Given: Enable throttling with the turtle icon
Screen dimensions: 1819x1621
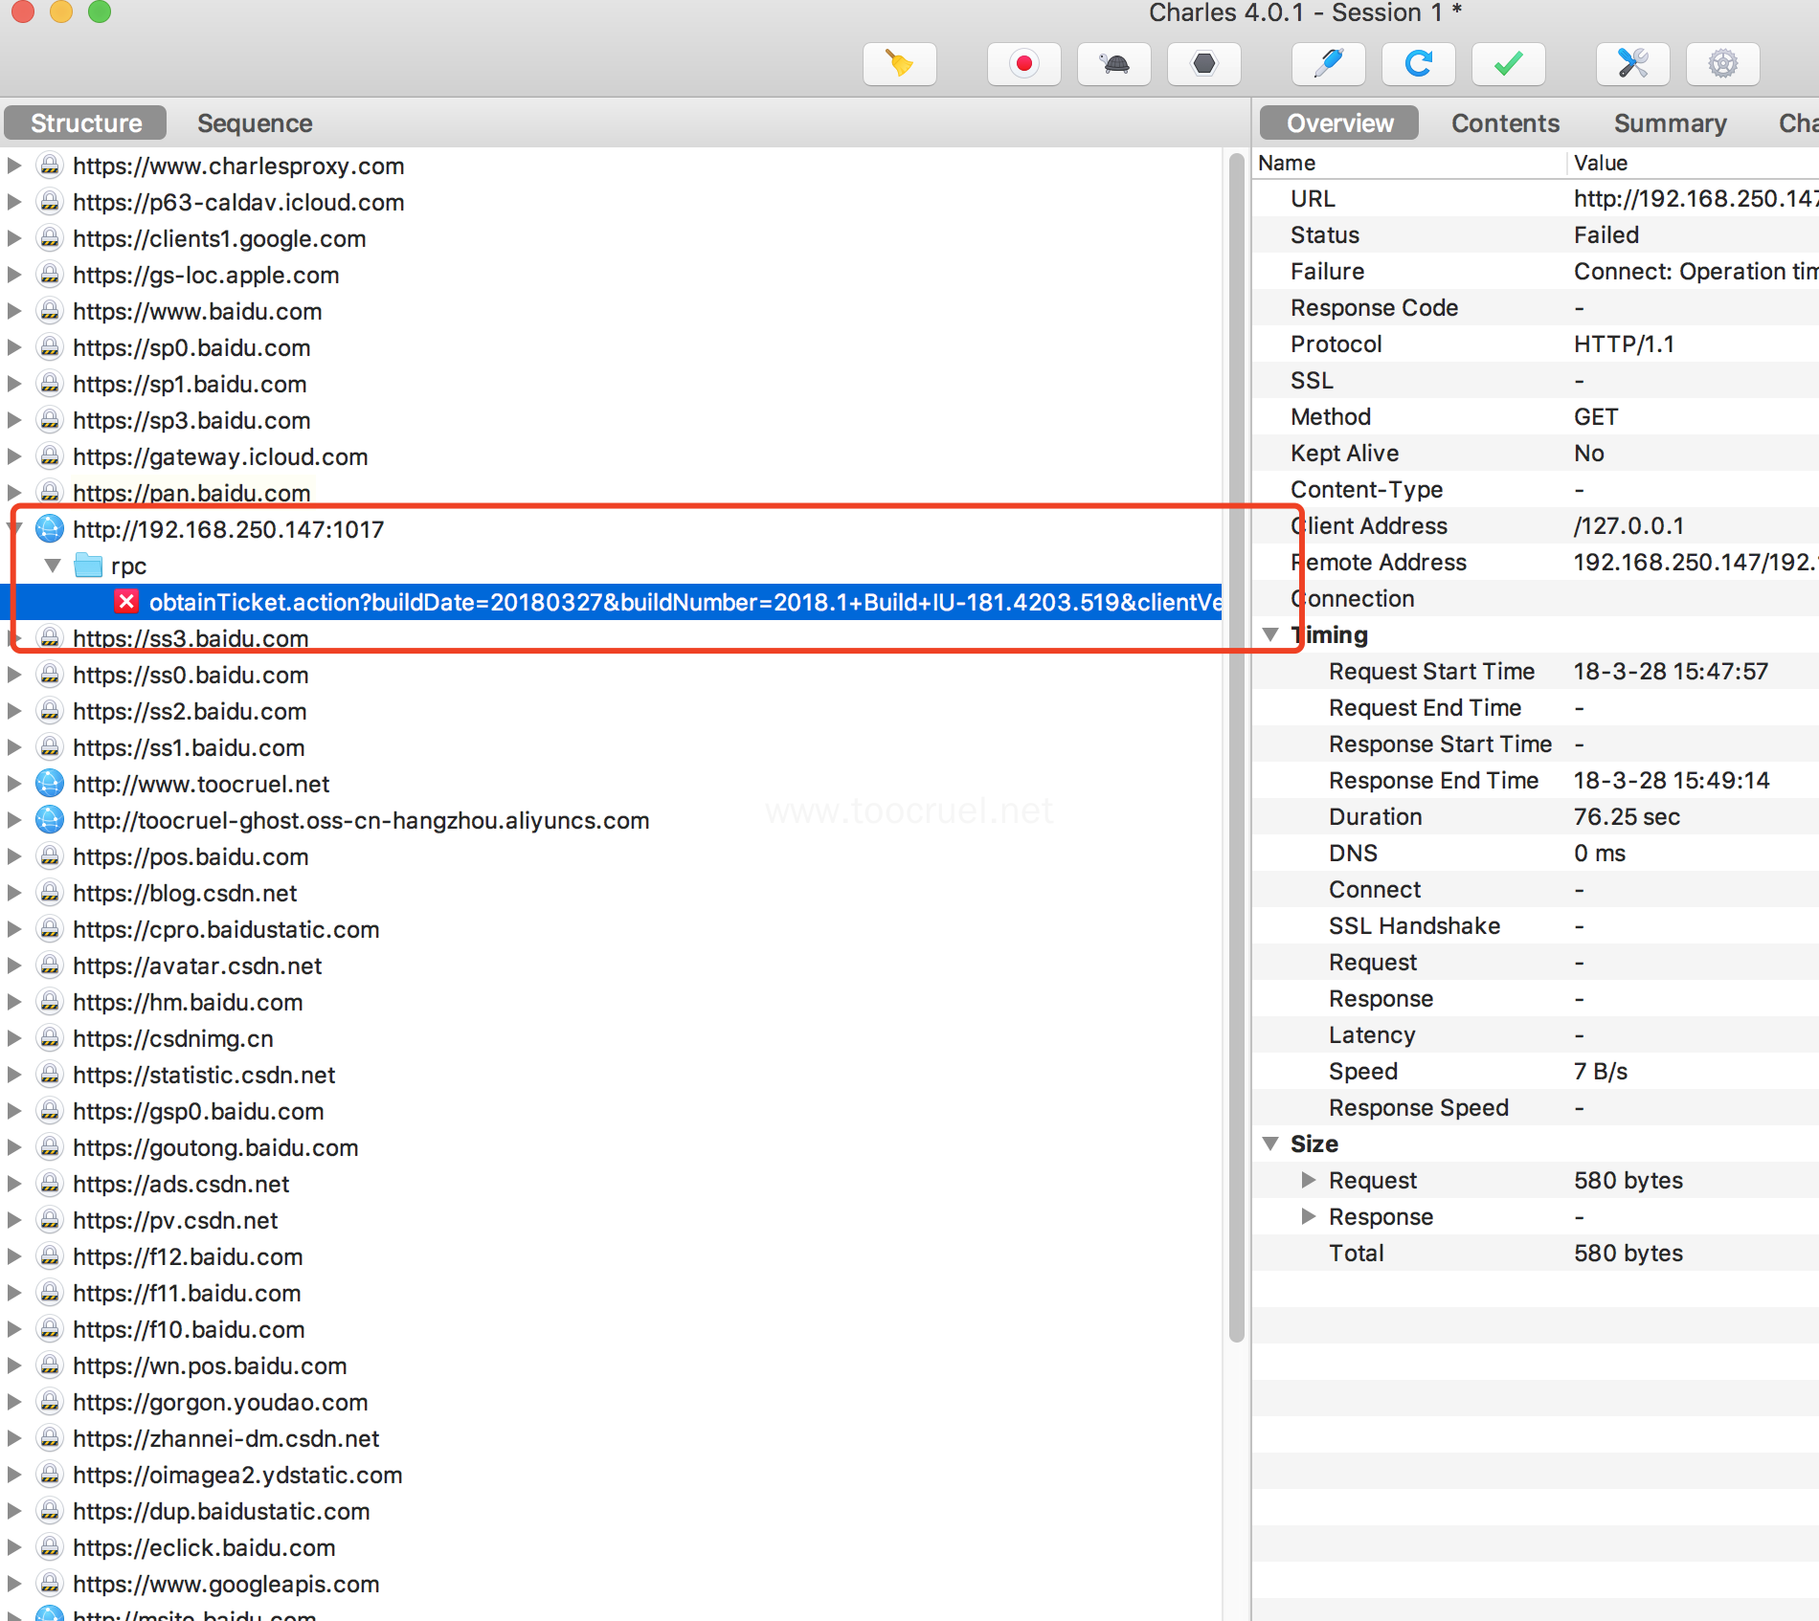Looking at the screenshot, I should (1113, 64).
